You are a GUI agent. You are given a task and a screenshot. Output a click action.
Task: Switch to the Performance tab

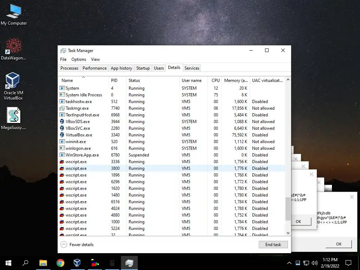[x=95, y=68]
